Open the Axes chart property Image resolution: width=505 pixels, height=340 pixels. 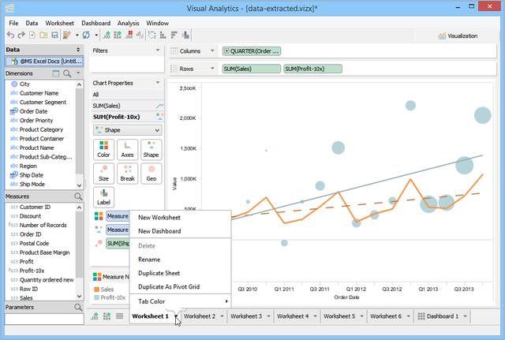click(127, 149)
